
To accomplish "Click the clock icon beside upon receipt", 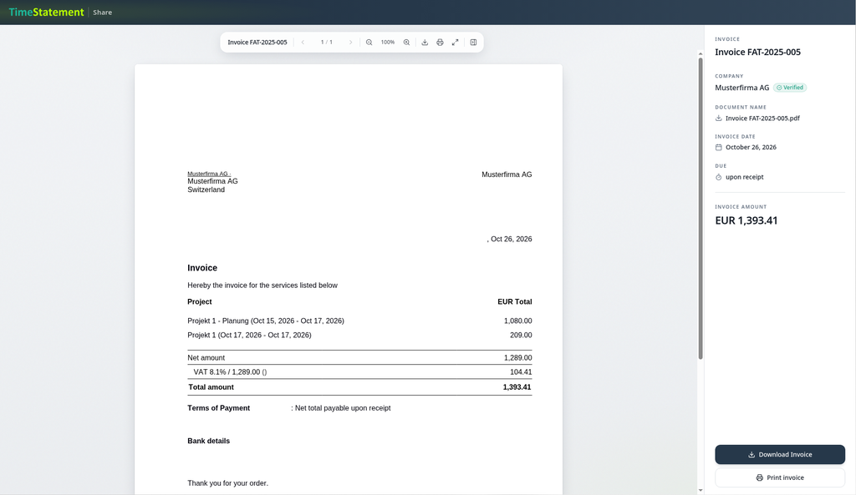I will click(718, 177).
